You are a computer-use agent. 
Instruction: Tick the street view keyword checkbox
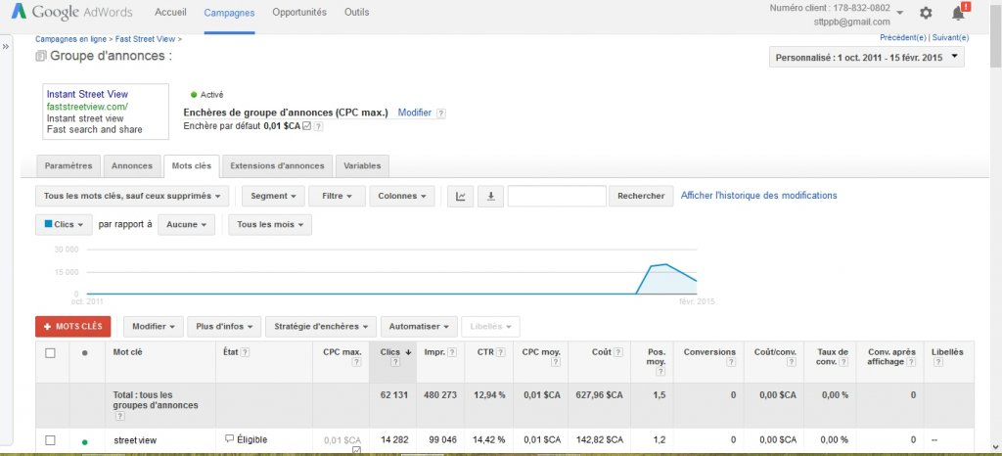click(x=51, y=440)
